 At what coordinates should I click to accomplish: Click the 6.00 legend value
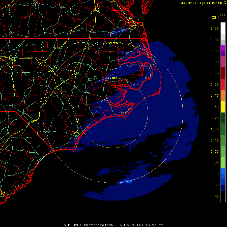(x=215, y=40)
